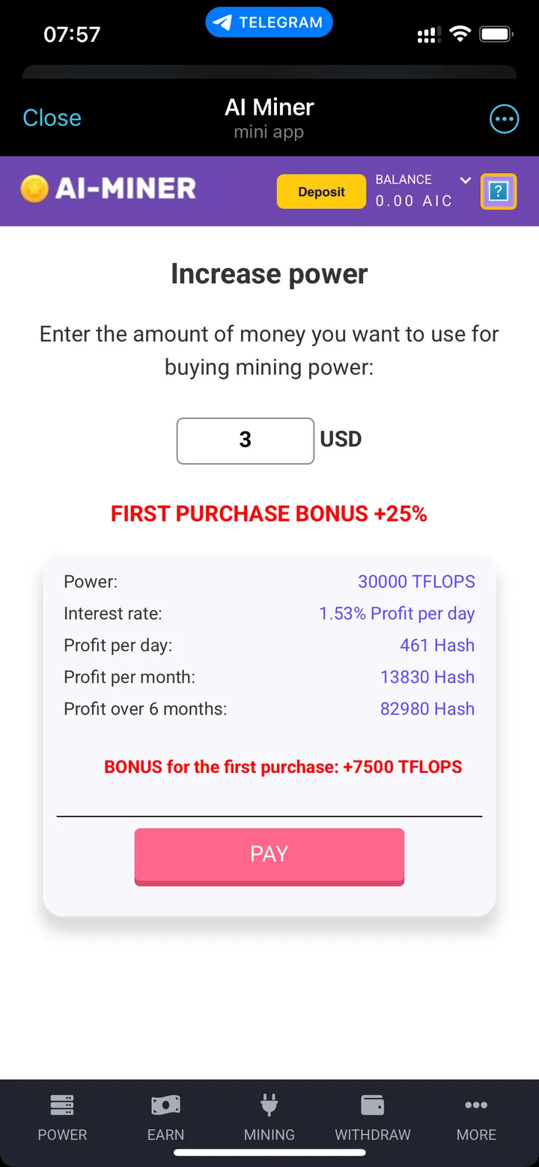Click the USD amount input field
The image size is (539, 1167).
(x=245, y=440)
